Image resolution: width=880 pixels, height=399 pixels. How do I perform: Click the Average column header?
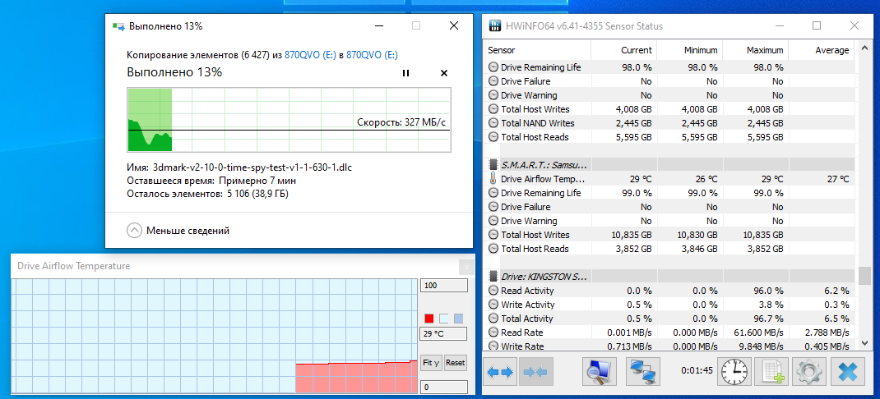pos(821,50)
